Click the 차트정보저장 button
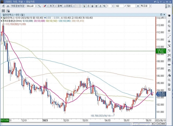173x126 pixels. click(x=18, y=6)
